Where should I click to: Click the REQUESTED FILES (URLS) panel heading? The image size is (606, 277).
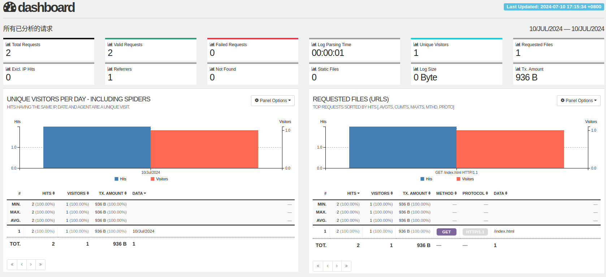(351, 99)
